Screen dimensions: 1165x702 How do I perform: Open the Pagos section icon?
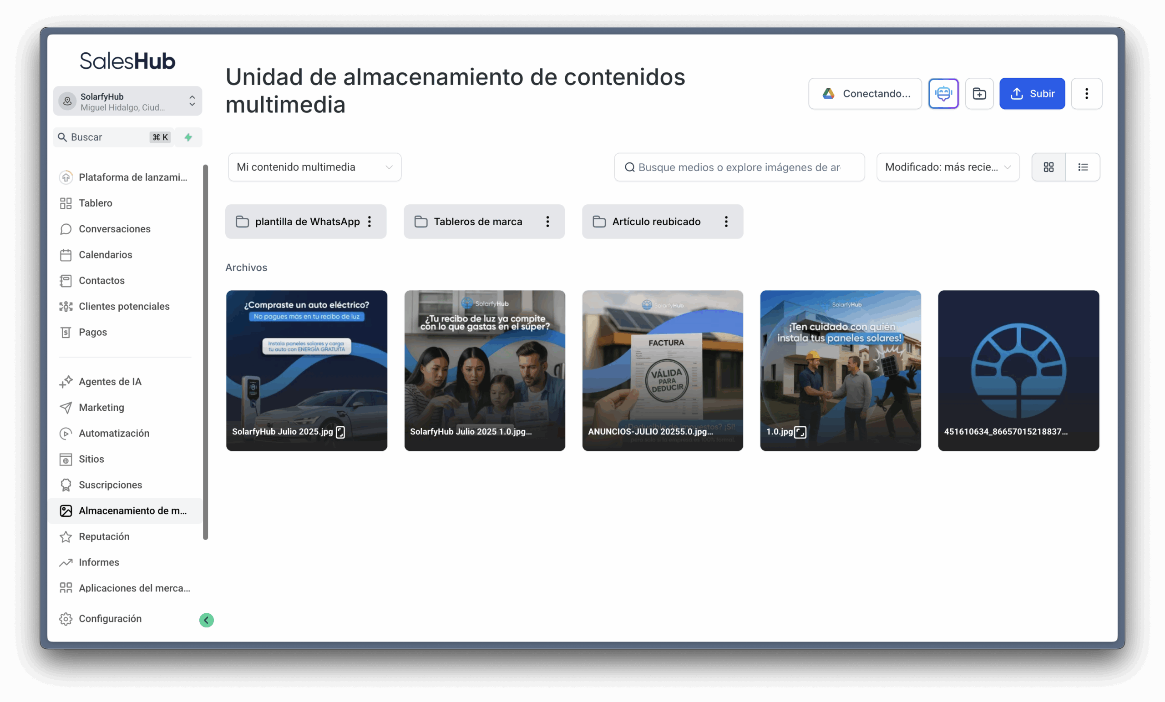pyautogui.click(x=66, y=332)
